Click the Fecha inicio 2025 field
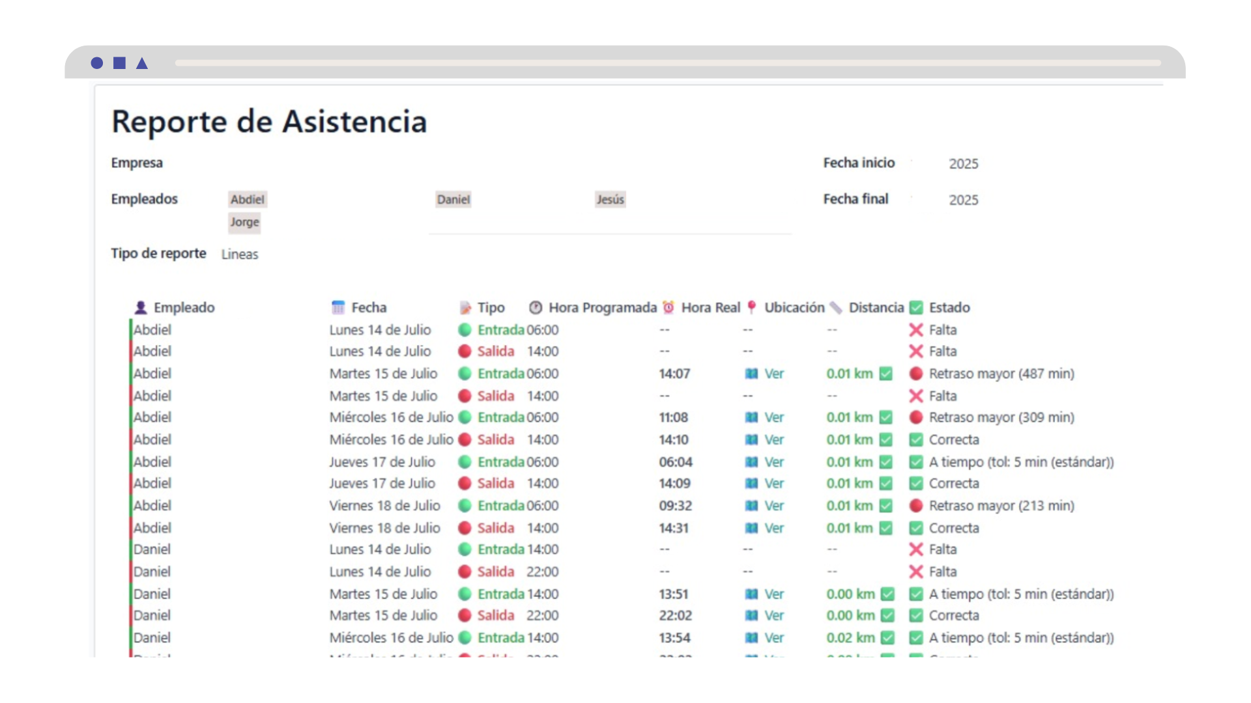The image size is (1251, 703). click(963, 163)
